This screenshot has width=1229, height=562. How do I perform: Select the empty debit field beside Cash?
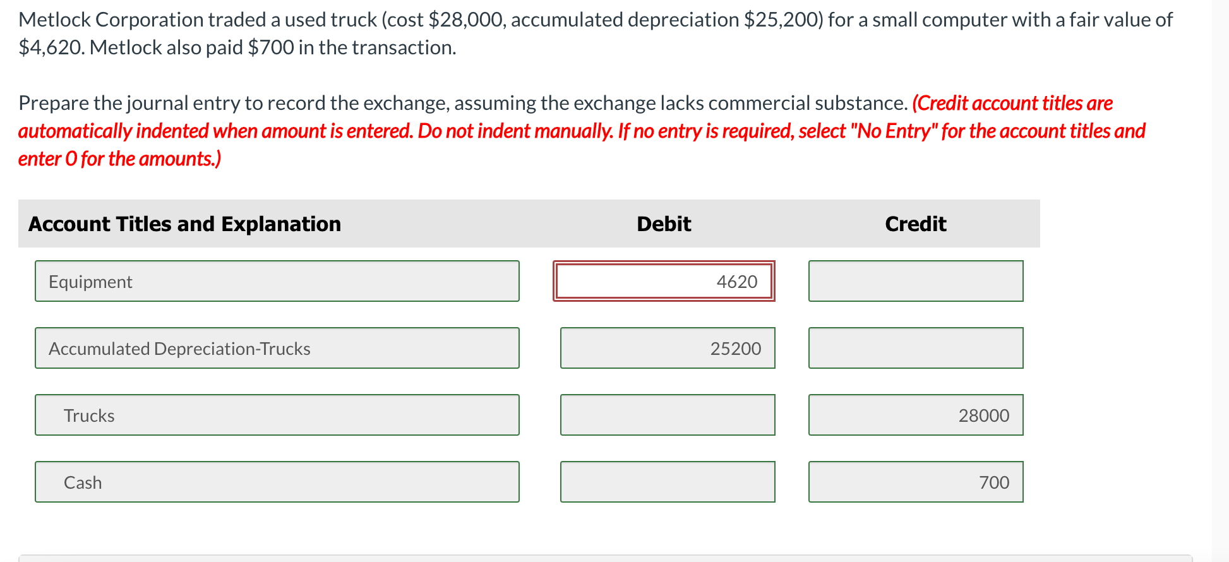[667, 482]
